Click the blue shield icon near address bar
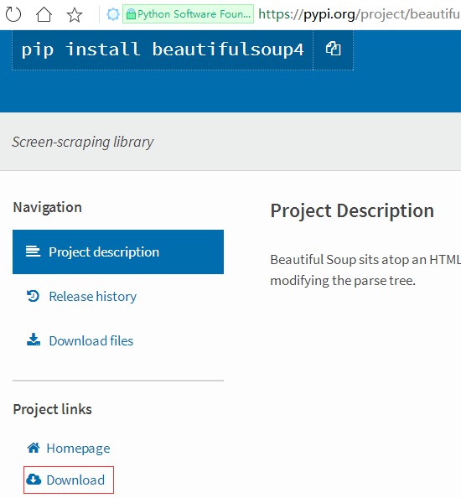Viewport: 461px width, 498px height. pyautogui.click(x=112, y=14)
